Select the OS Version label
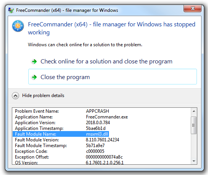208x175 pixels. 26,162
